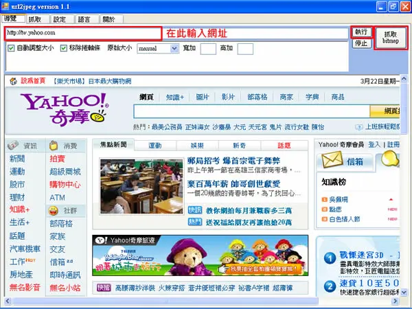Click the 寬加 width input box
Viewport: 412px width, 309px height.
point(208,49)
